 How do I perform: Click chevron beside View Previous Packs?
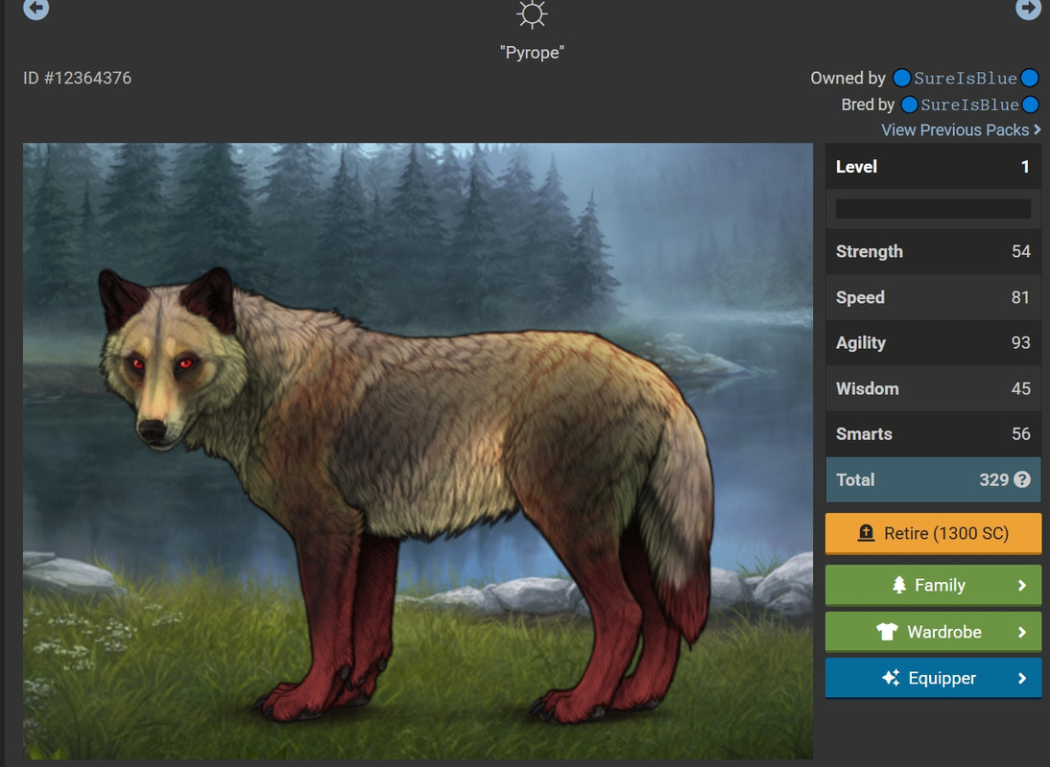1038,129
